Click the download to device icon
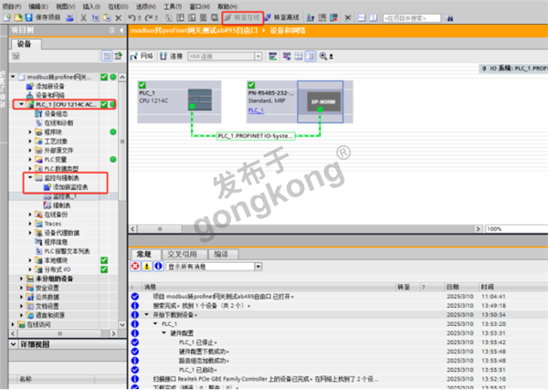This screenshot has height=390, width=548. click(x=180, y=17)
